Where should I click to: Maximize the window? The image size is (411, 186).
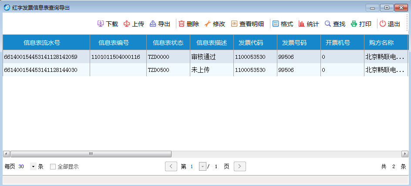point(387,8)
